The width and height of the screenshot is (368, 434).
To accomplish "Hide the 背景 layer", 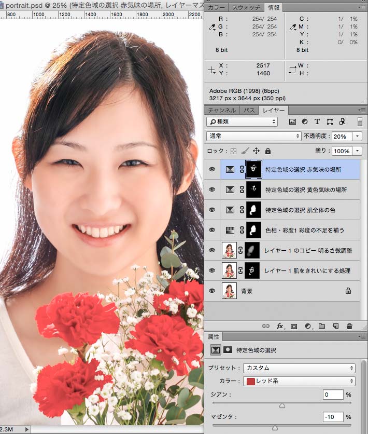I will point(211,291).
